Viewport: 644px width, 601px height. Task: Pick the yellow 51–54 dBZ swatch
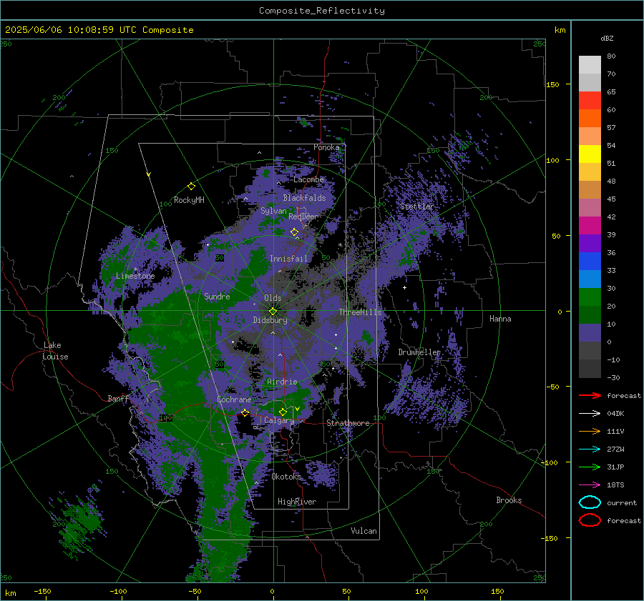[x=590, y=154]
